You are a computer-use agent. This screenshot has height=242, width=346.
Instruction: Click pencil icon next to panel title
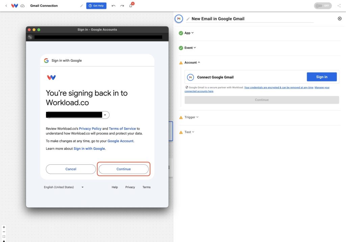point(188,19)
